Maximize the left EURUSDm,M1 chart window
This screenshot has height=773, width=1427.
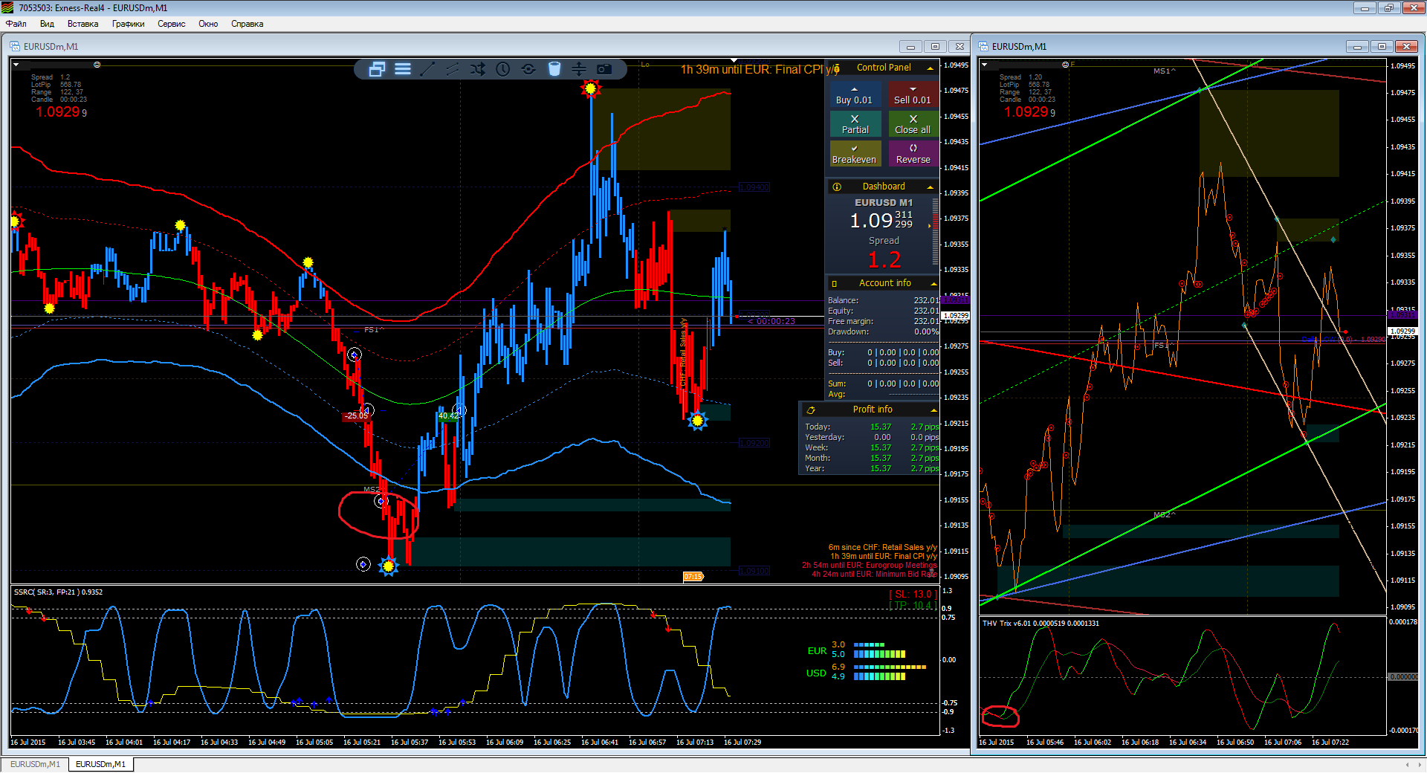[x=935, y=46]
